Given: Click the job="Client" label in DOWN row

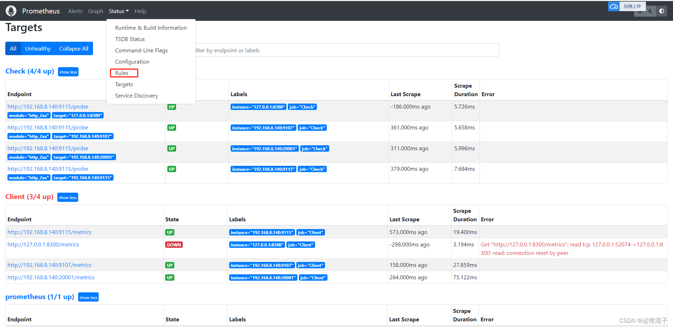Looking at the screenshot, I should 301,245.
